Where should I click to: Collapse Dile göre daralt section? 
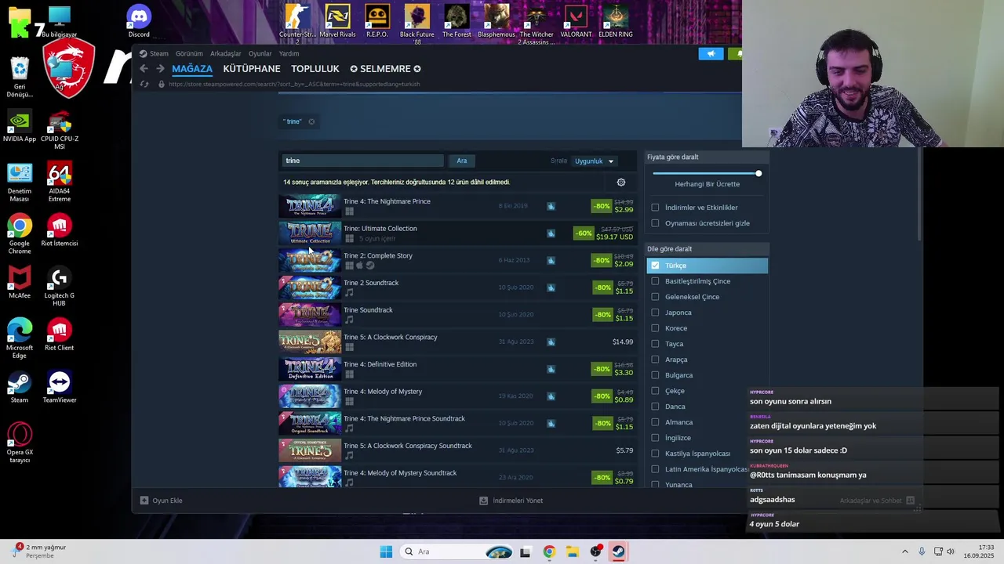pos(707,249)
